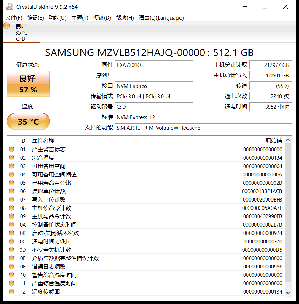This screenshot has height=304, width=299.
Task: Click status orb for attribute 11 严重综合温度时间
Action: coord(11,283)
